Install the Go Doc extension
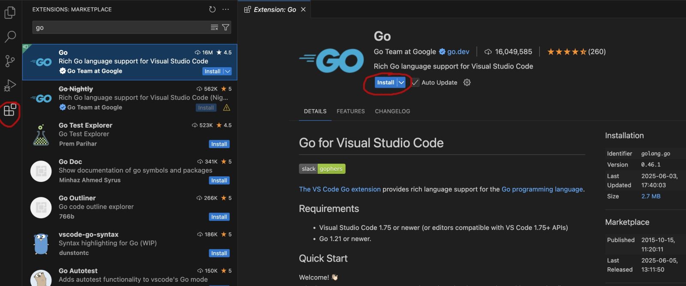This screenshot has width=686, height=286. click(219, 181)
